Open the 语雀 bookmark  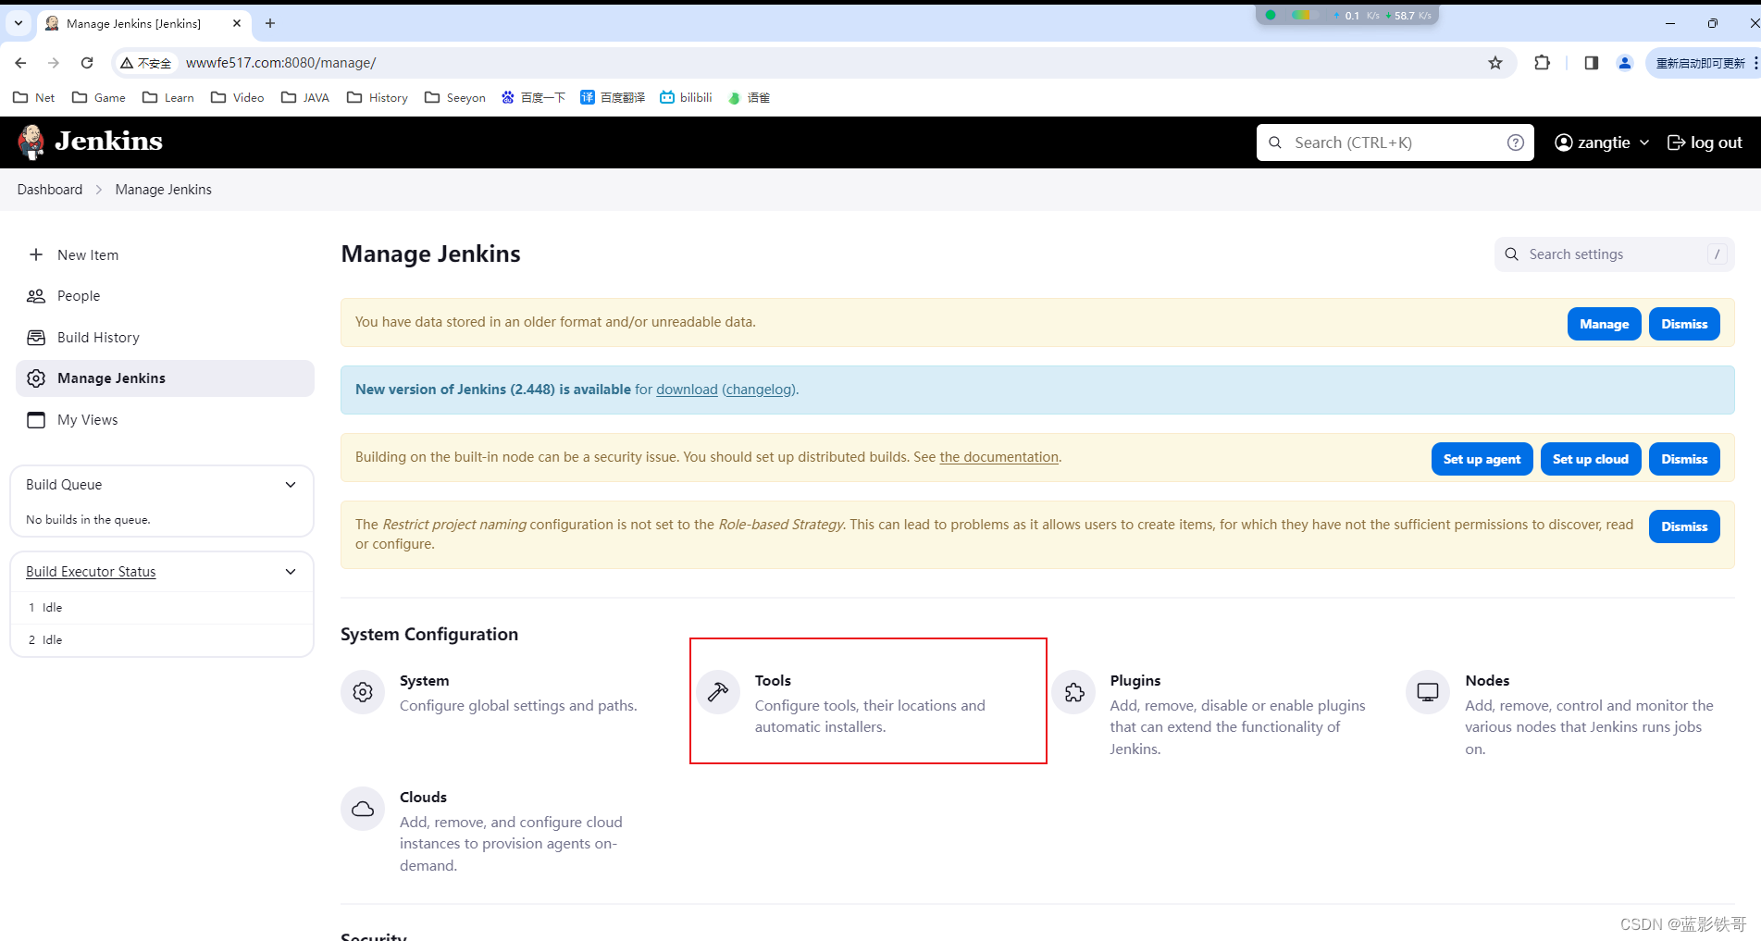(750, 97)
